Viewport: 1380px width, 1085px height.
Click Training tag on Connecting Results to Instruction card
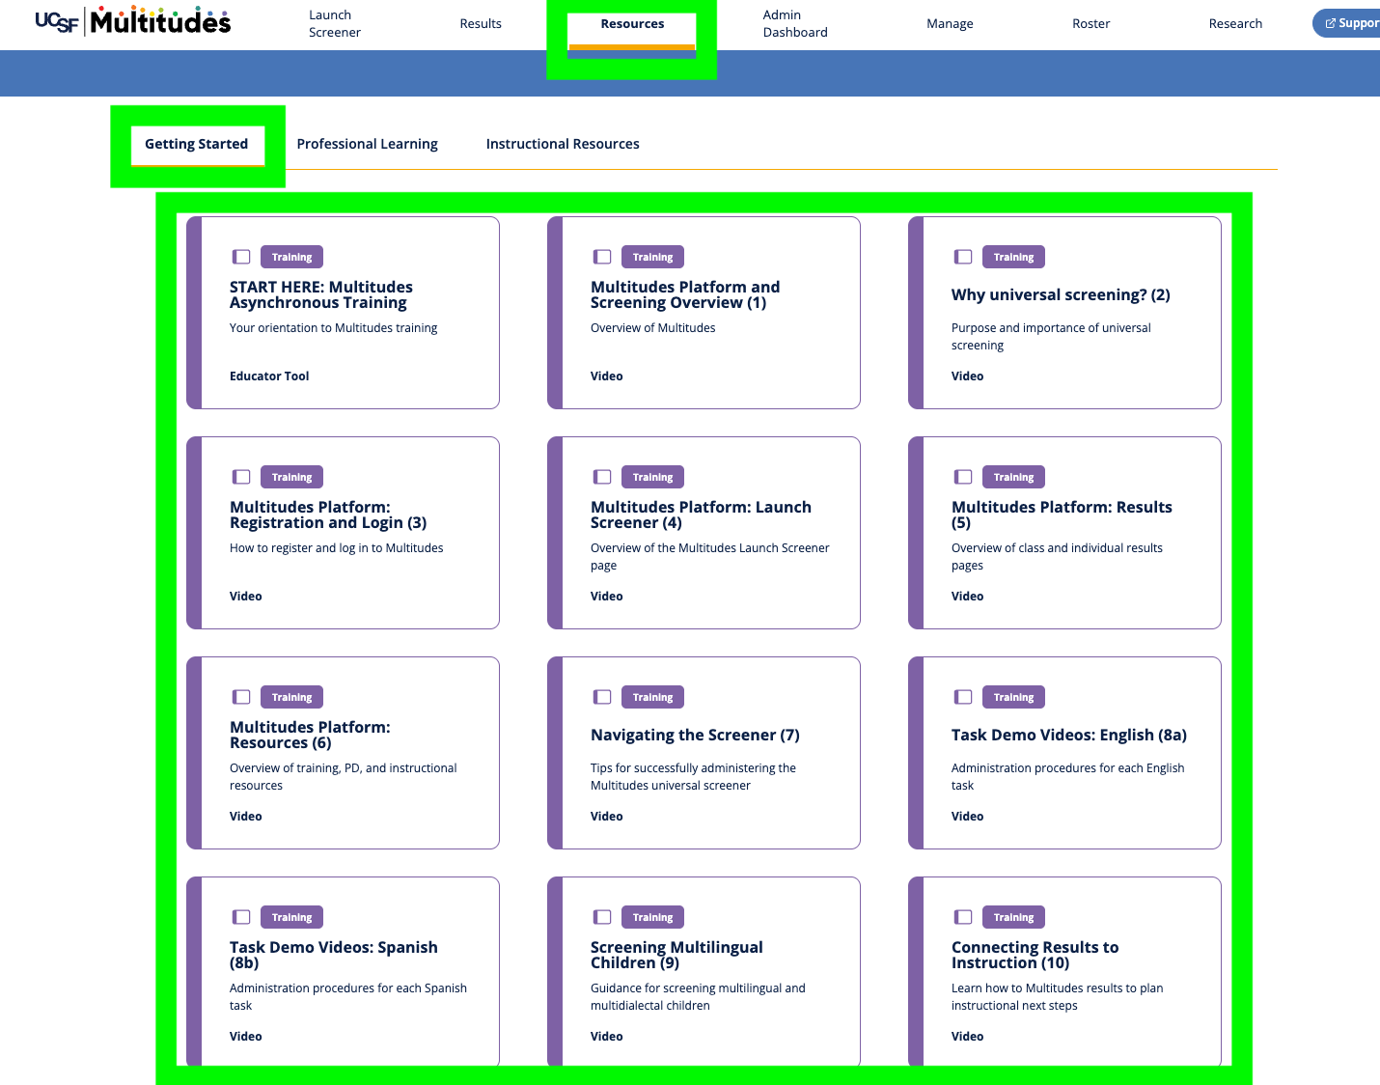[1013, 917]
